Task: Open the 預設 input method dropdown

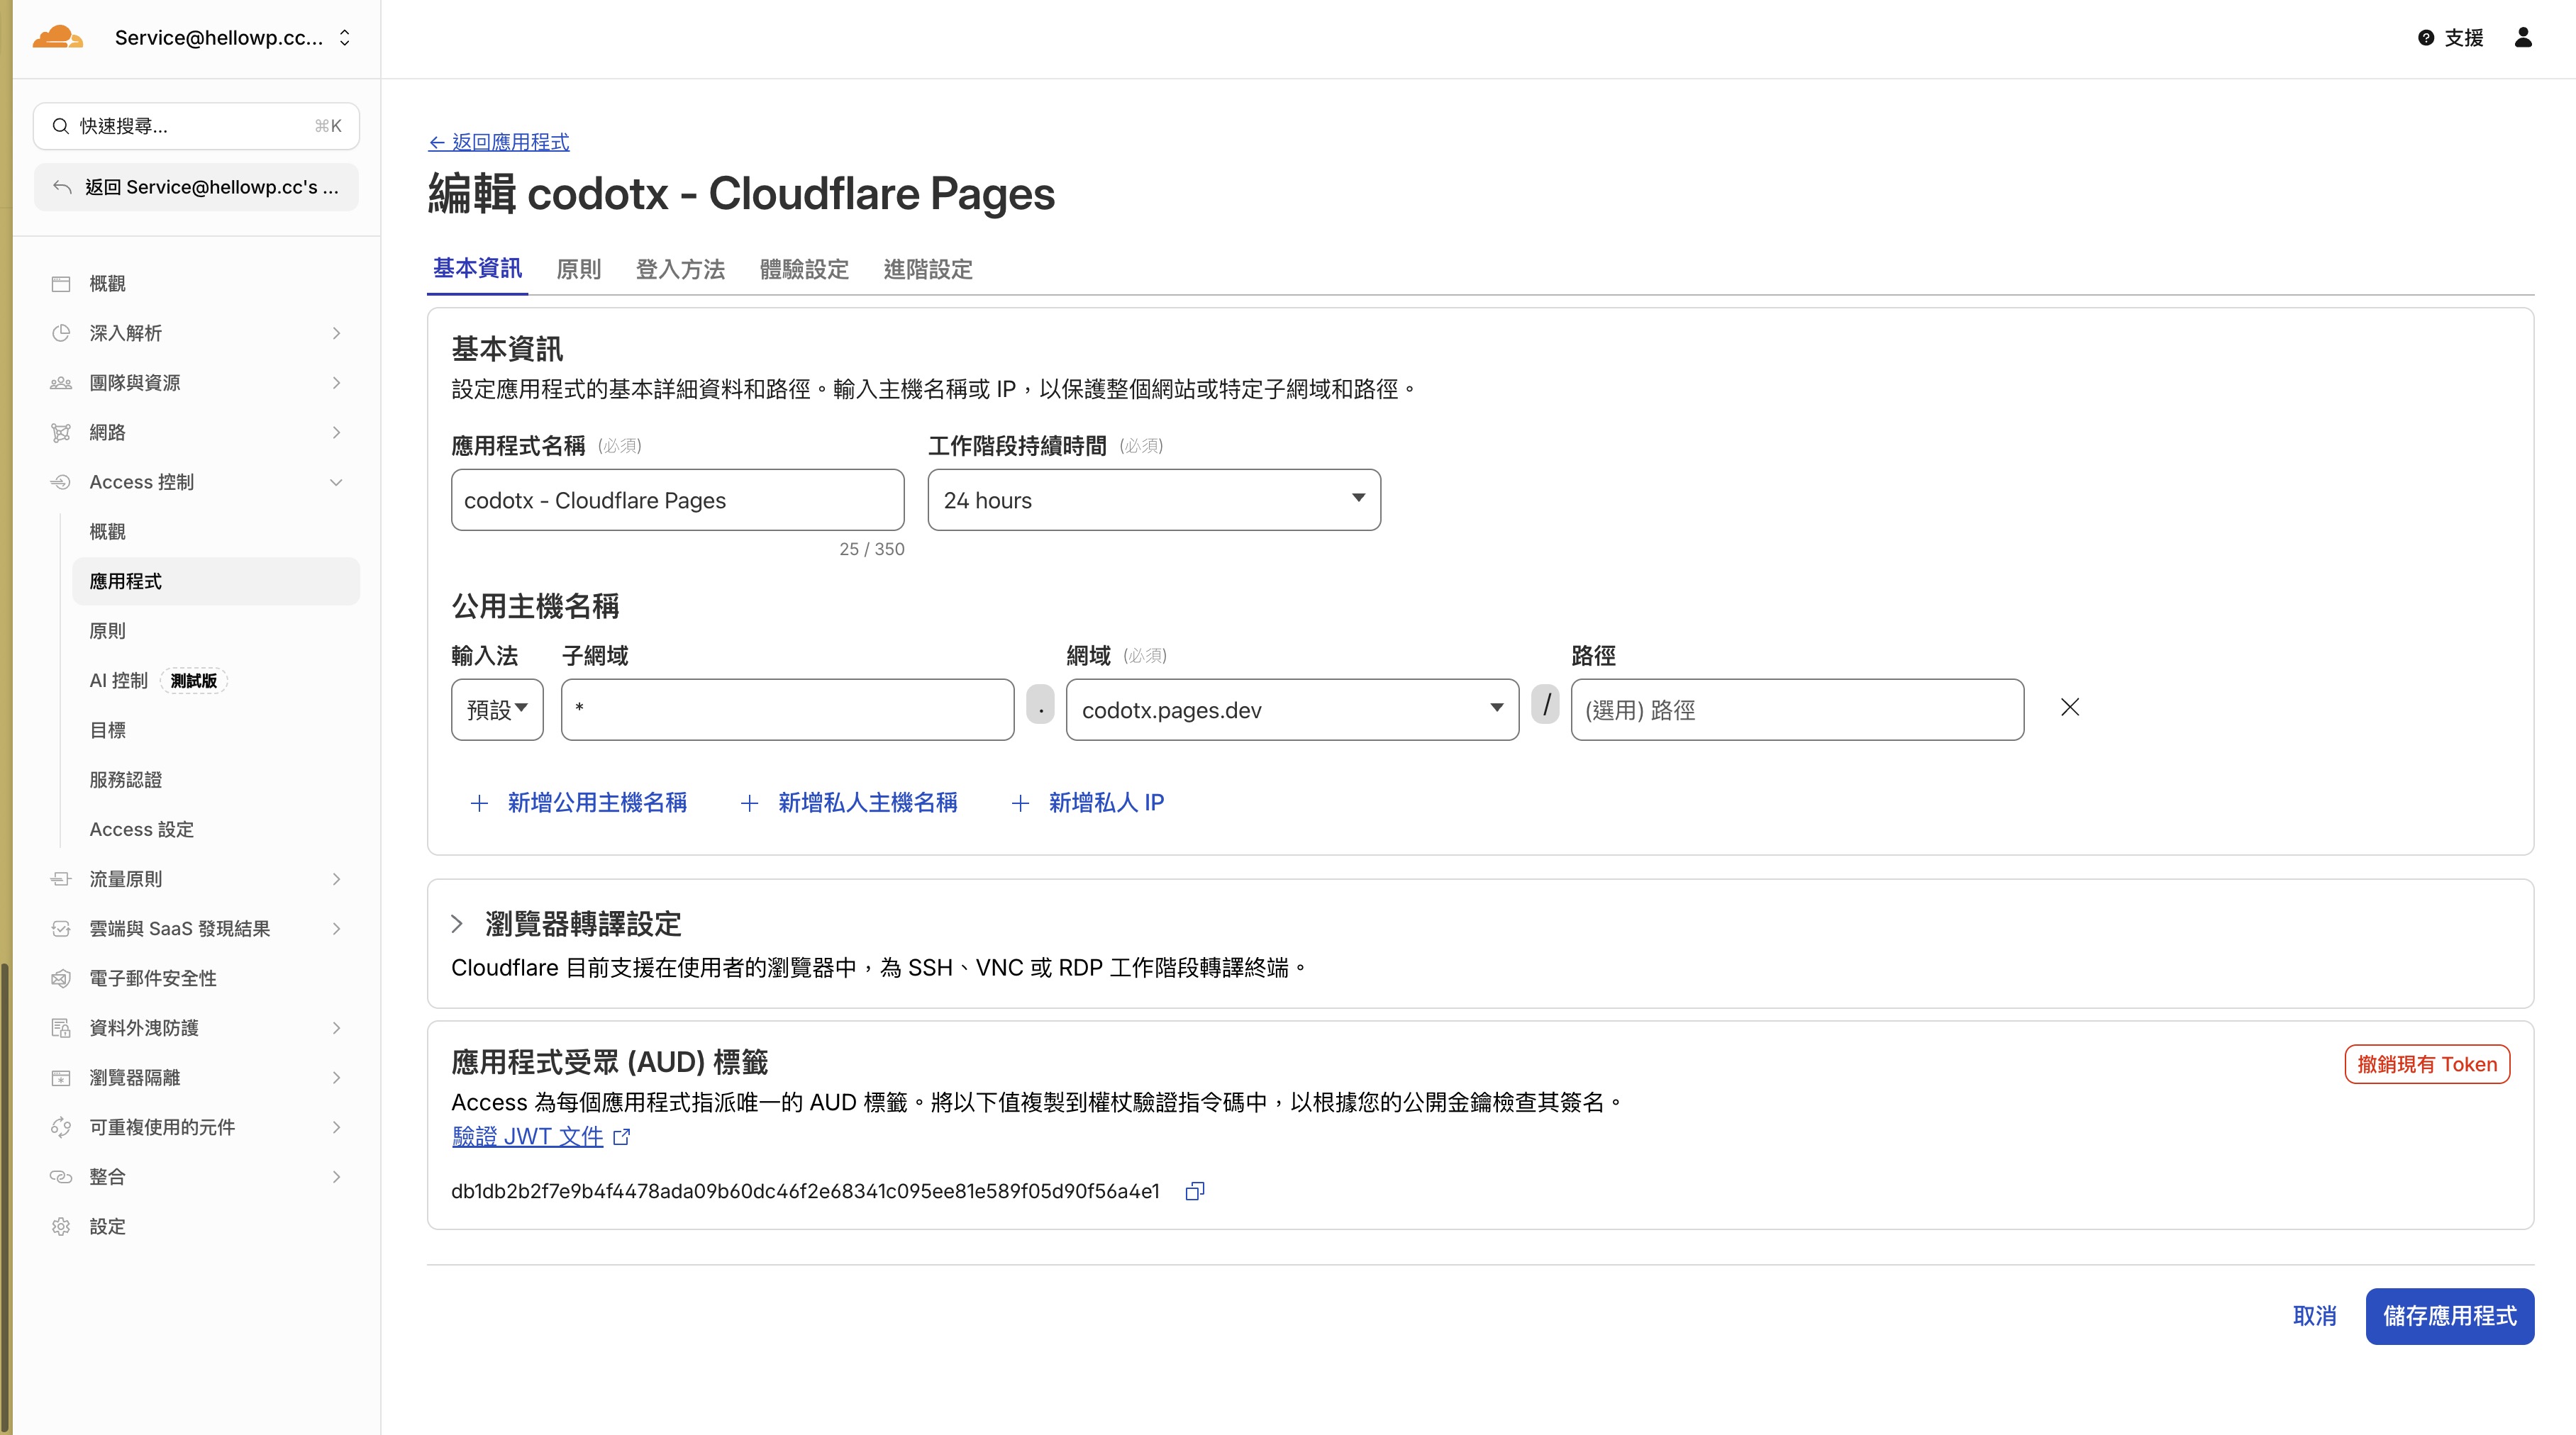Action: 496,710
